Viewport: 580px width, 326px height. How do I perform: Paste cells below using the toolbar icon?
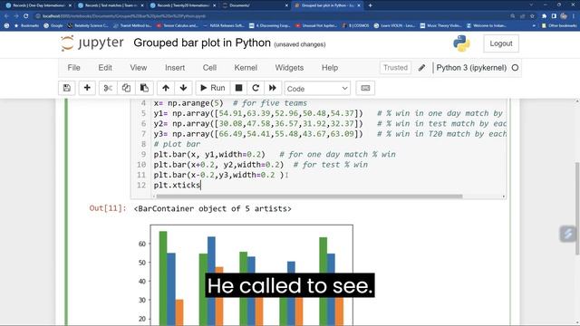click(144, 88)
